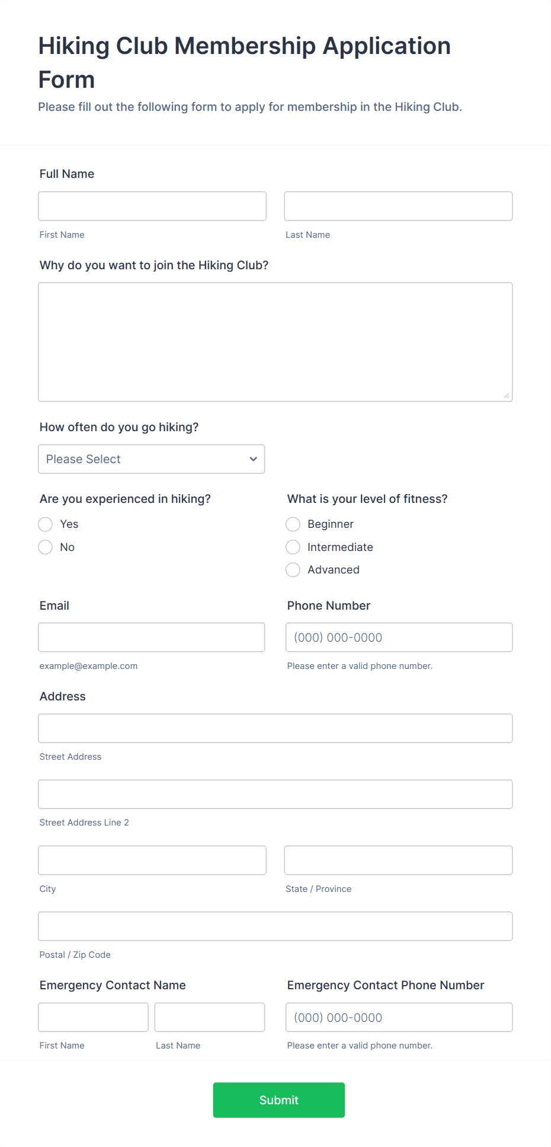Viewport: 551px width, 1147px height.
Task: Click the Postal / Zip Code field
Action: (275, 926)
